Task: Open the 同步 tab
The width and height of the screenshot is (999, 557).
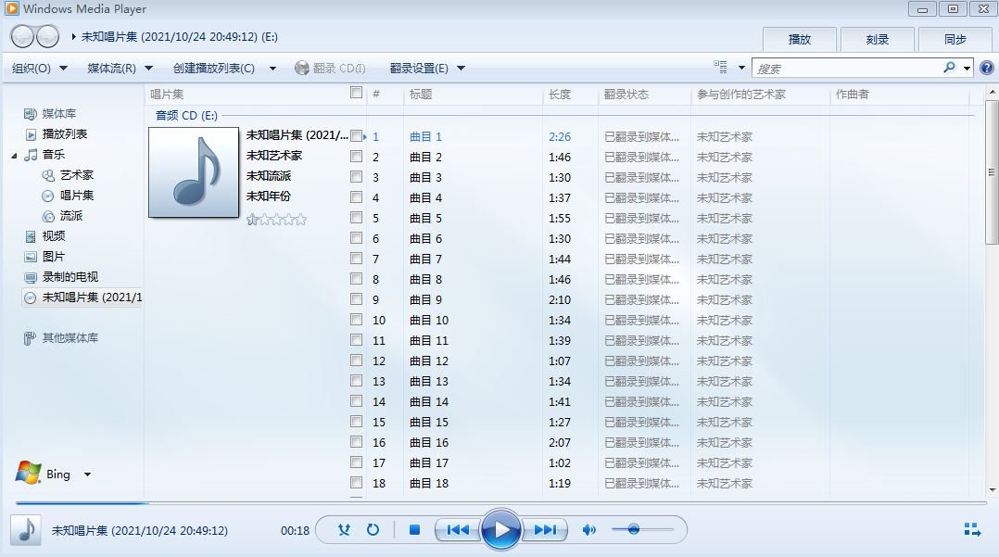Action: [955, 39]
